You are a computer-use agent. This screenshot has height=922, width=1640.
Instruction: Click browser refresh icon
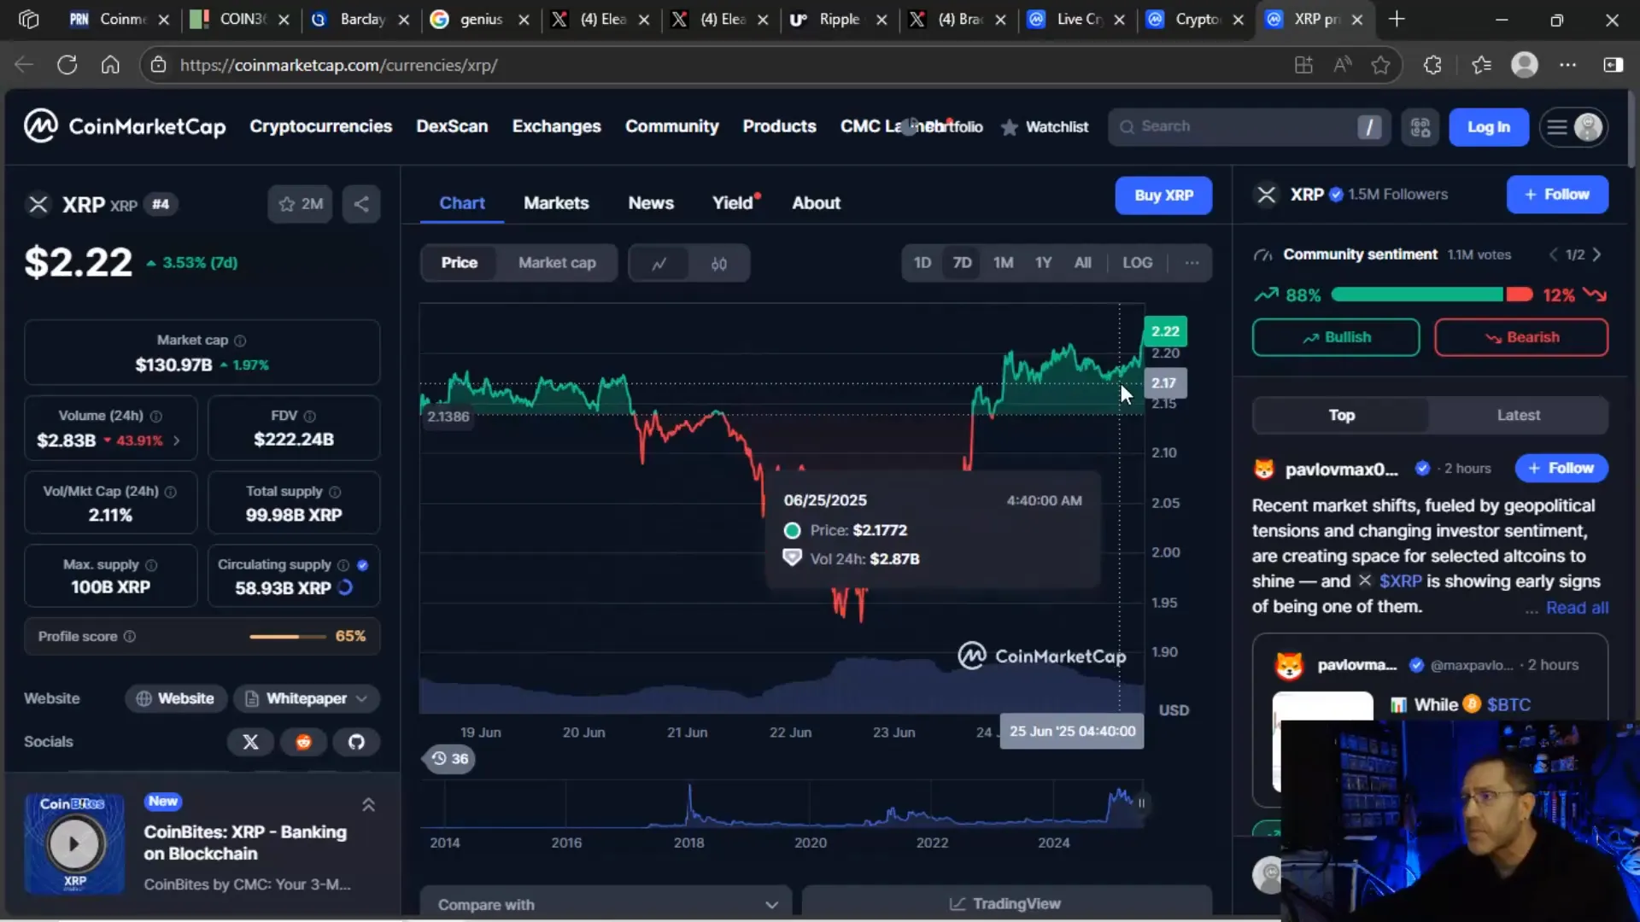point(67,65)
